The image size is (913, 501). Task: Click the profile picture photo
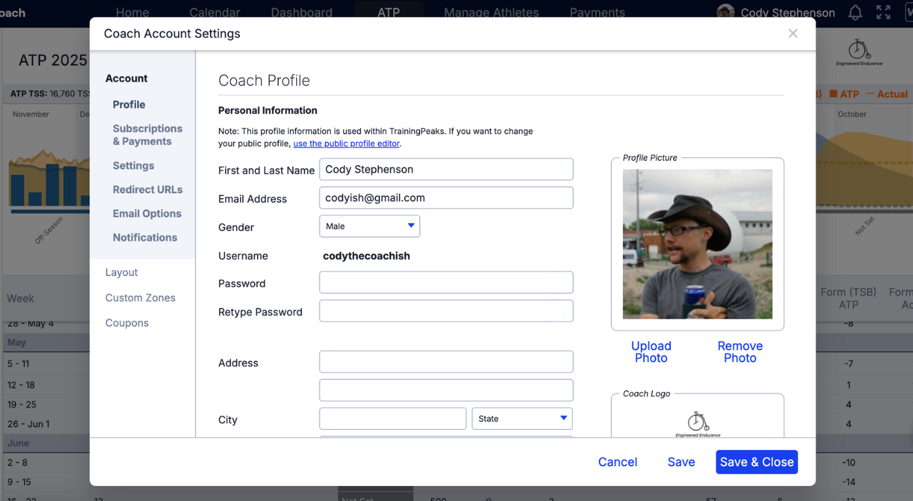(698, 244)
